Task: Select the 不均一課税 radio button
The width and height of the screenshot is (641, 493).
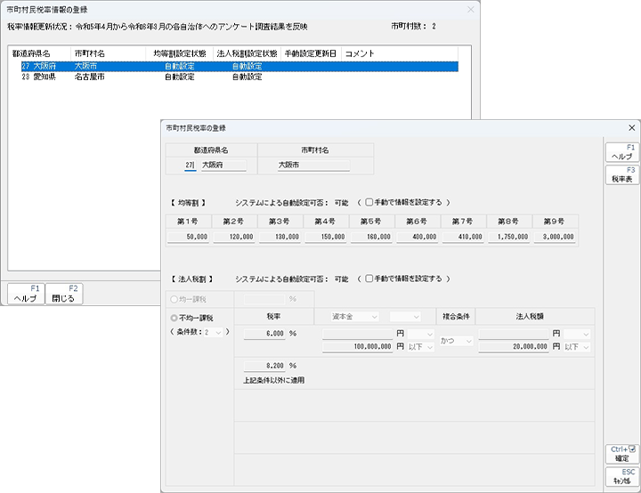Action: 174,317
